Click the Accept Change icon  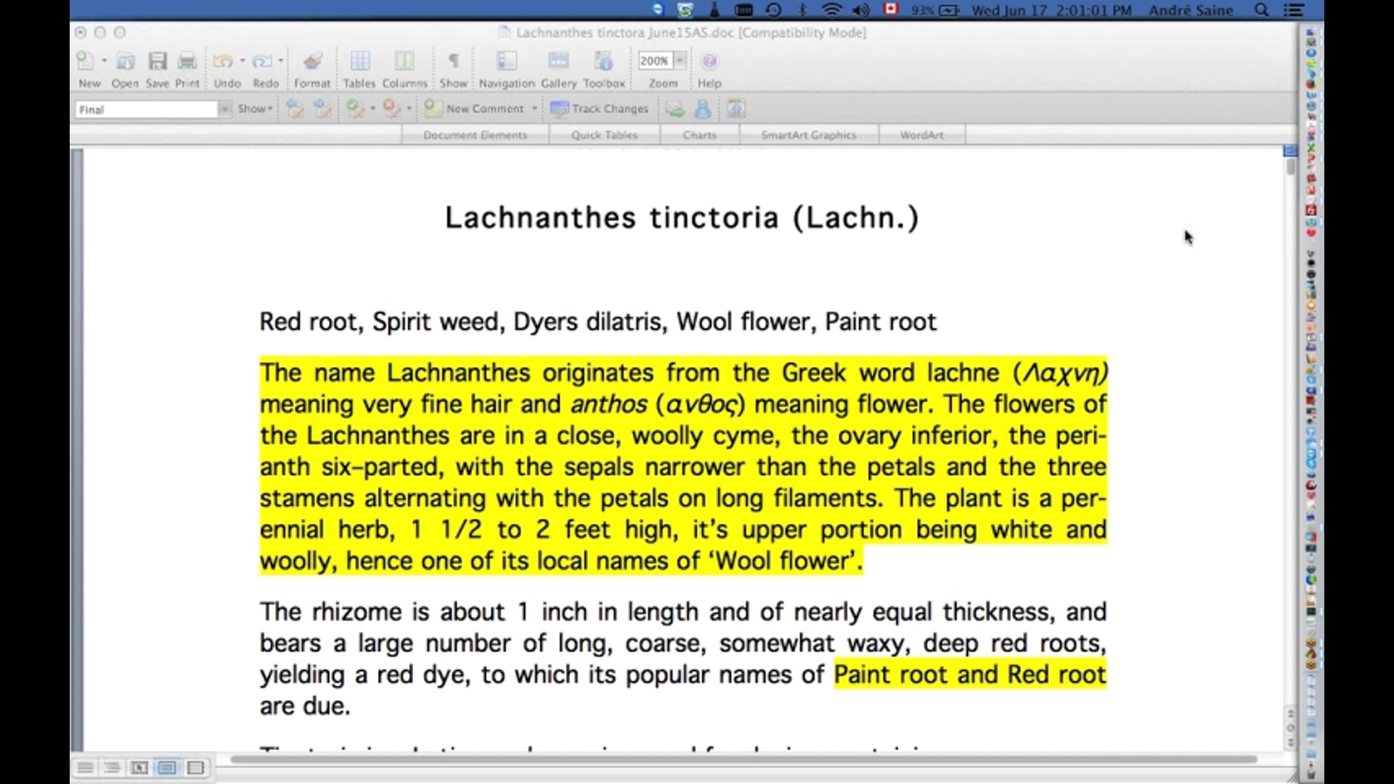355,109
